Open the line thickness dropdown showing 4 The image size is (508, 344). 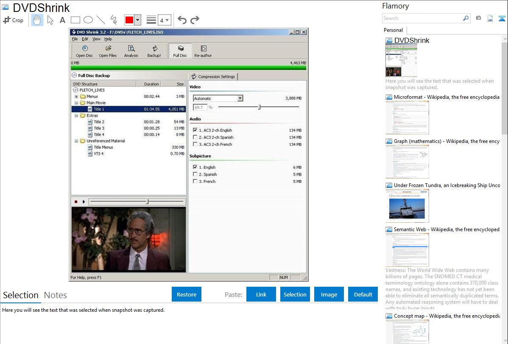click(x=164, y=20)
